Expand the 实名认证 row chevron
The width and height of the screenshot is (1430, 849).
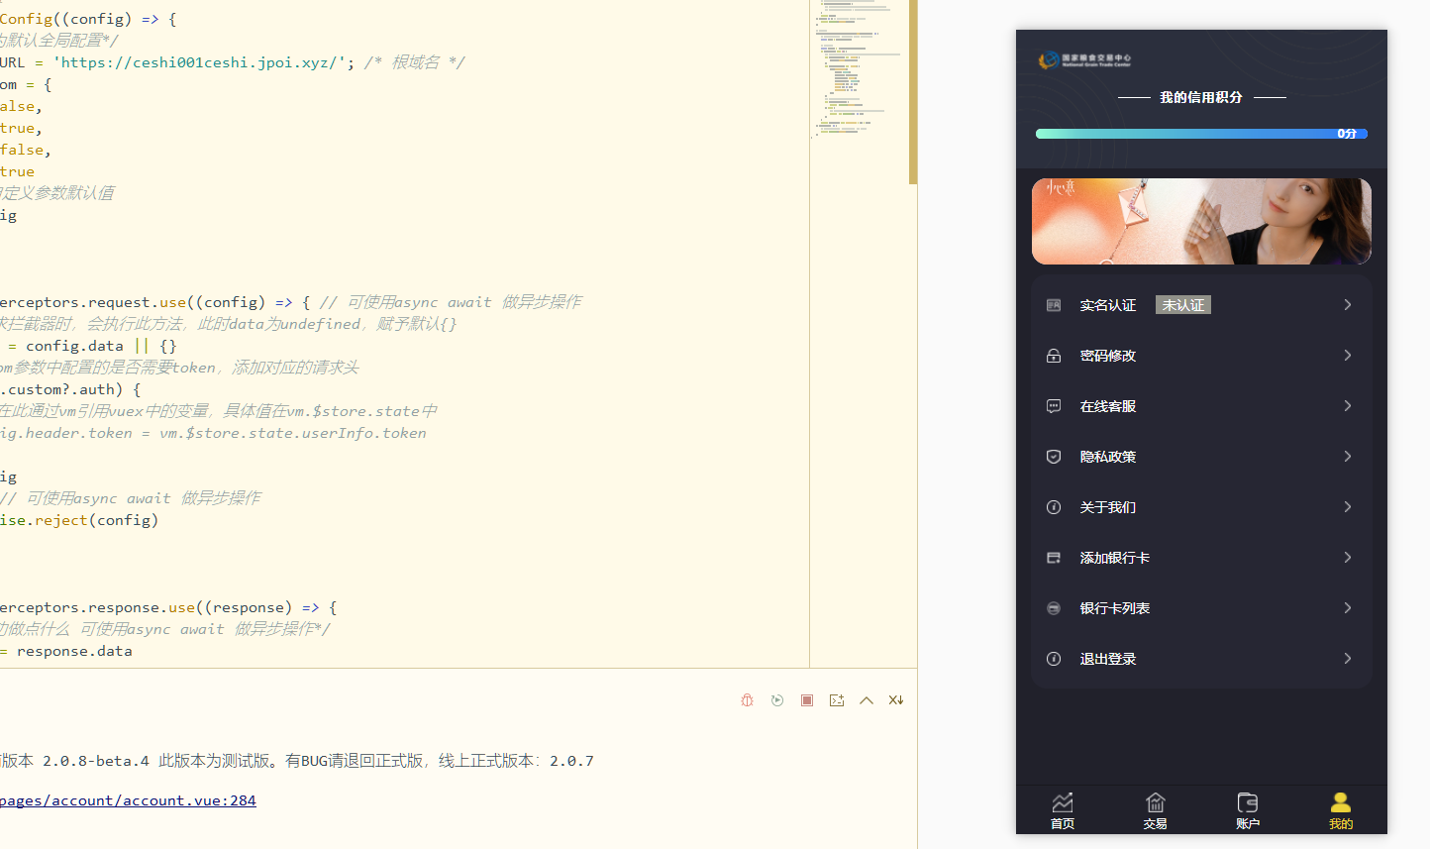(1348, 305)
